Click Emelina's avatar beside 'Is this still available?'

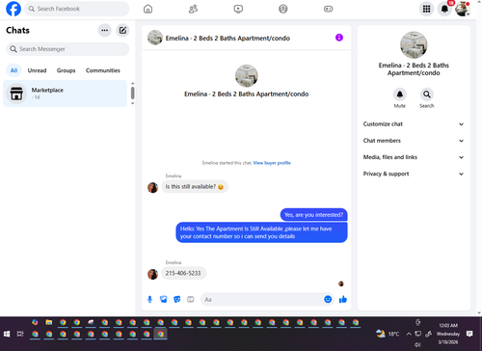click(x=152, y=187)
